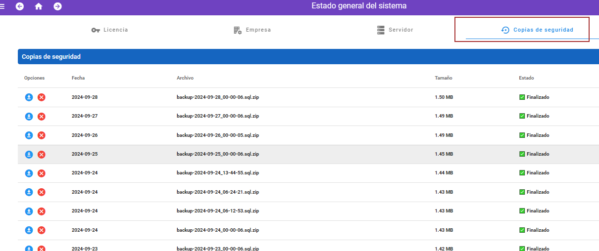
Task: Click the Finalizado checkmark for 2024-09-28
Action: 522,97
